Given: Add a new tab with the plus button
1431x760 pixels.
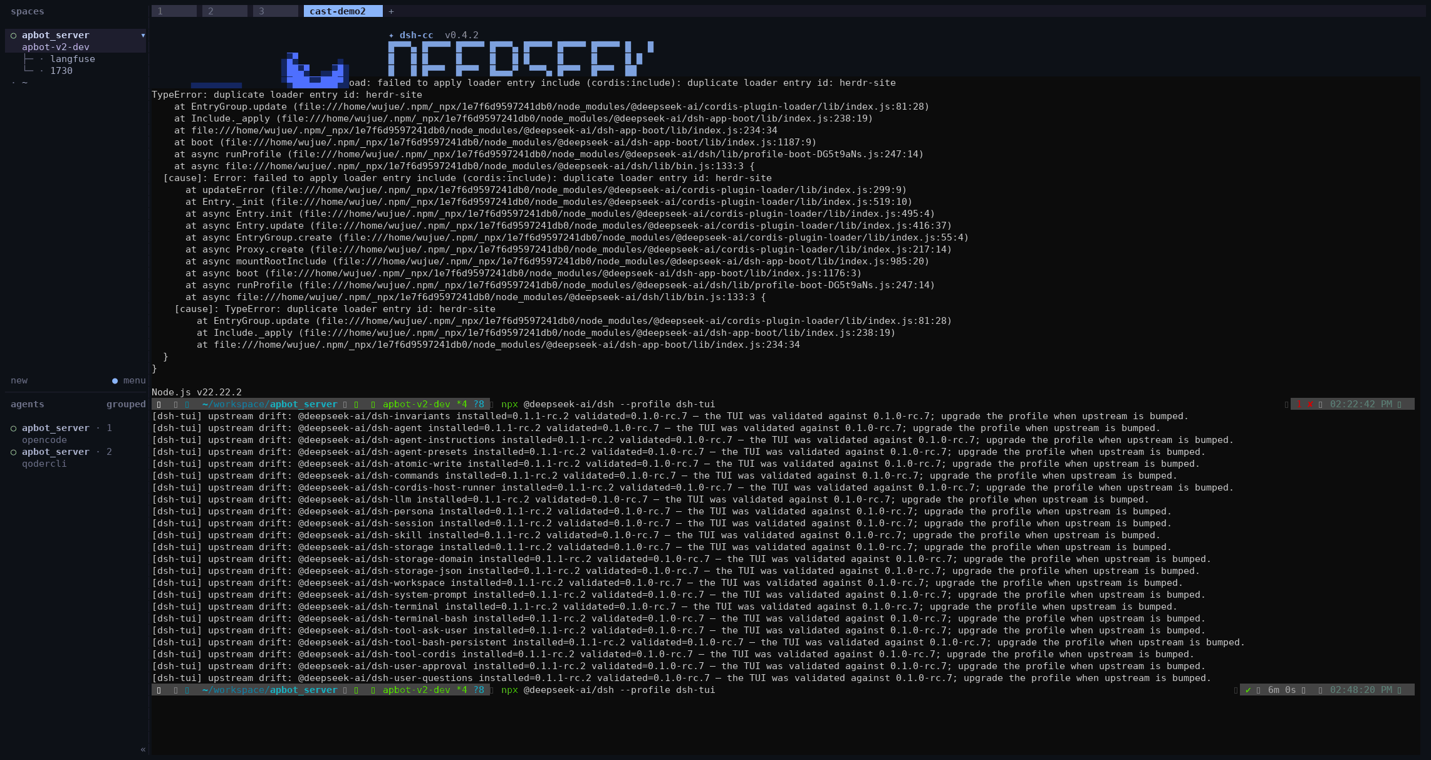Looking at the screenshot, I should point(391,11).
